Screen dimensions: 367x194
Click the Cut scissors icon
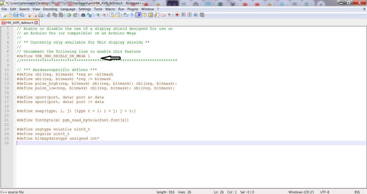click(48, 15)
